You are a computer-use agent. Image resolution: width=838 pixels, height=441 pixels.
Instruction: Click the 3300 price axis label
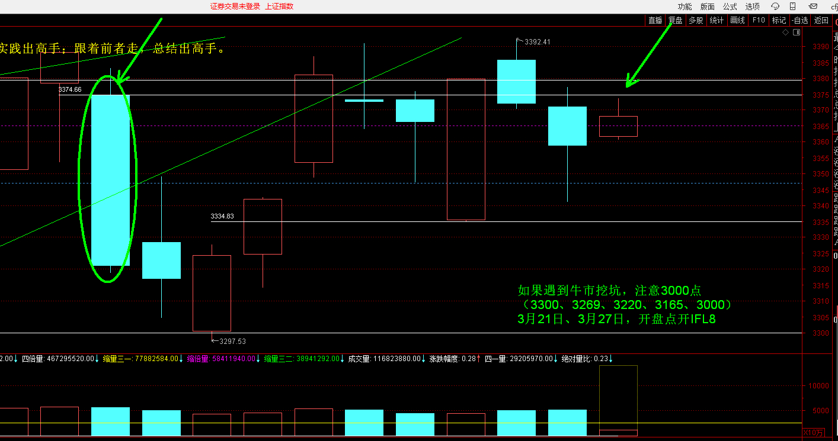coord(821,333)
